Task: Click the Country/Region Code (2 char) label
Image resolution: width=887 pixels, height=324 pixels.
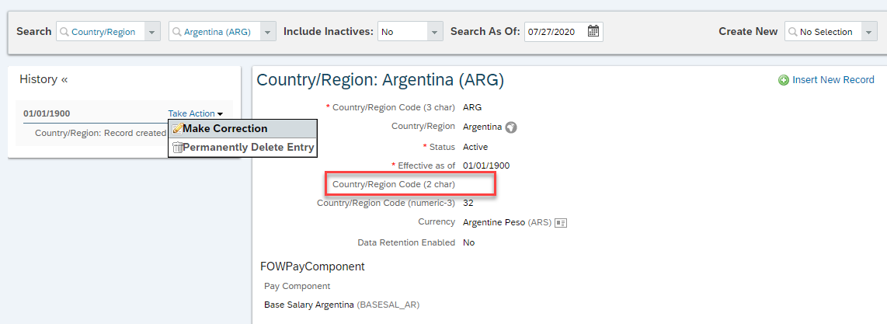Action: [x=394, y=184]
